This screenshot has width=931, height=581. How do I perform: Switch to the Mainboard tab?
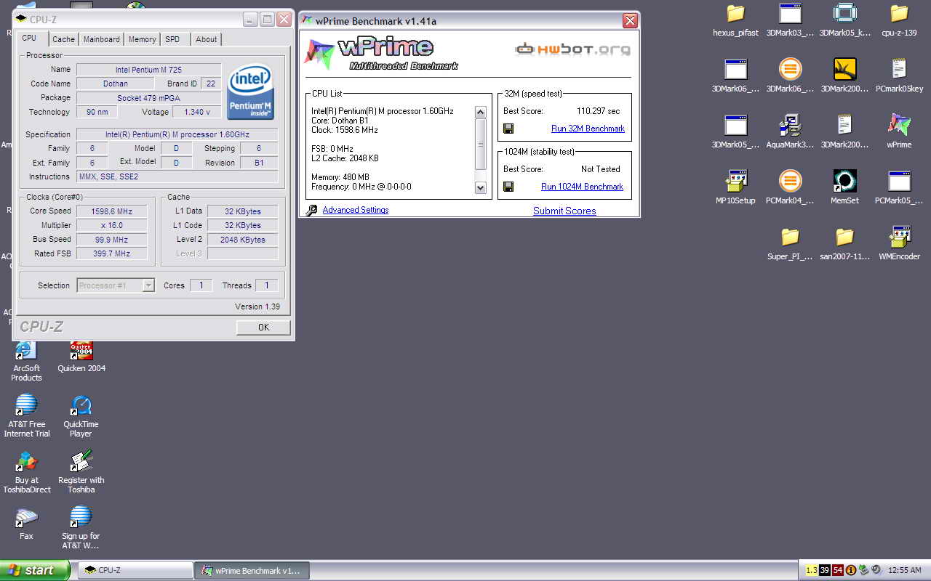101,39
